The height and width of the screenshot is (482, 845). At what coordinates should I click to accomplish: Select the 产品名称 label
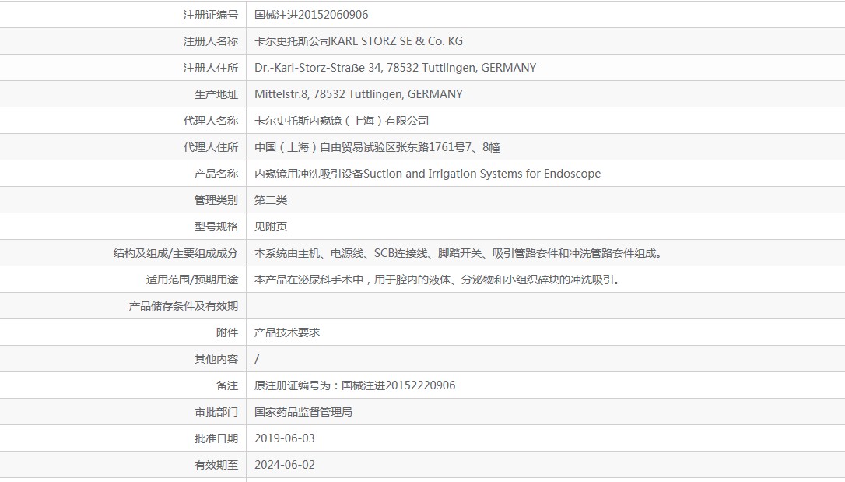click(x=216, y=173)
